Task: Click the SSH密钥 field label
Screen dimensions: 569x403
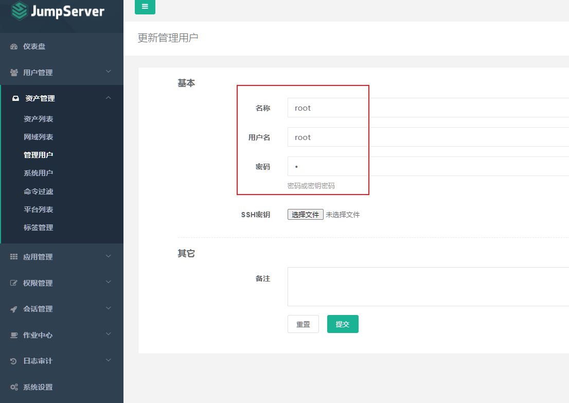Action: point(256,215)
